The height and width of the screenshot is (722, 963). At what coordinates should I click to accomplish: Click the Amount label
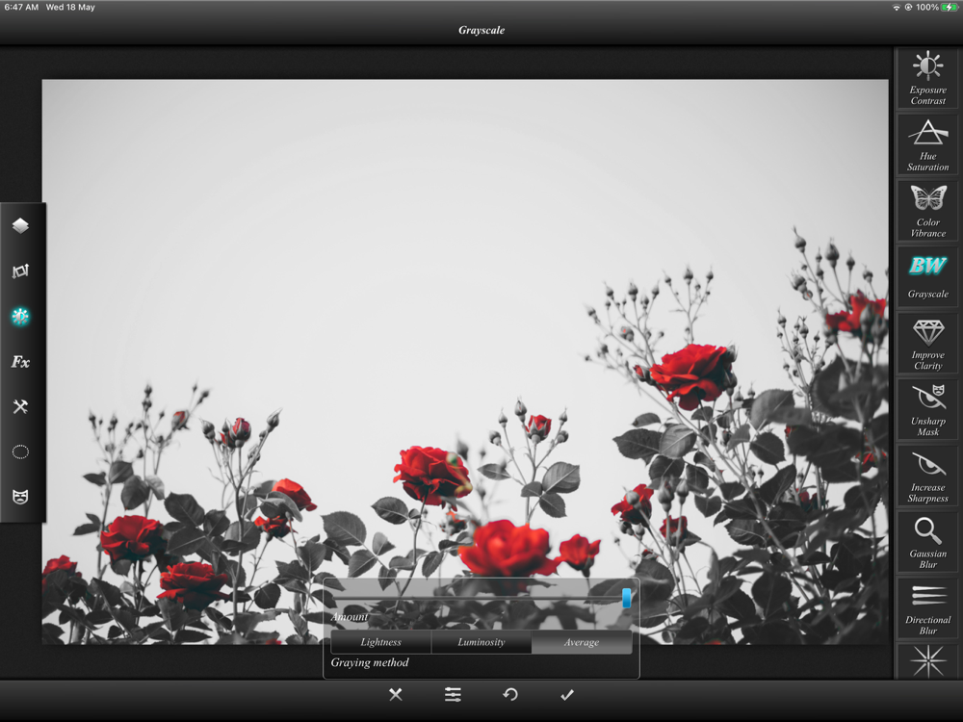tap(350, 616)
